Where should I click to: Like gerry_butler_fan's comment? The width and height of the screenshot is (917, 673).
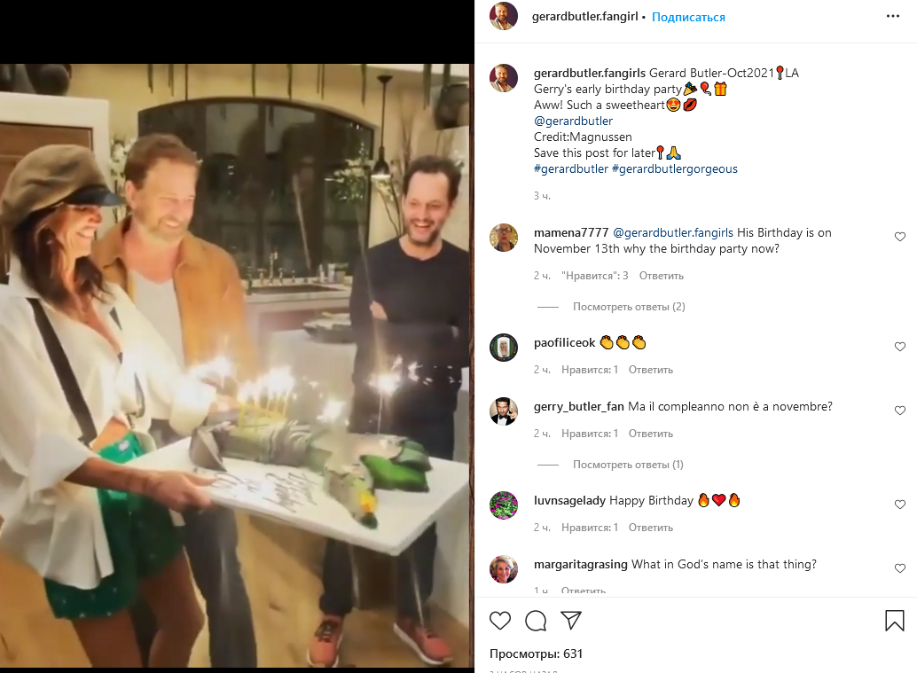tap(900, 411)
